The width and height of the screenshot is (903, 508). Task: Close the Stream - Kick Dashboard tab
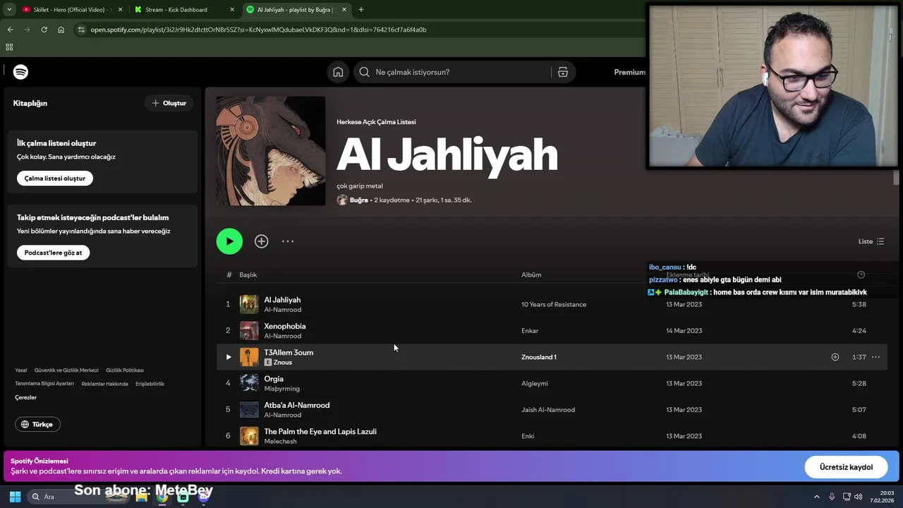(232, 9)
